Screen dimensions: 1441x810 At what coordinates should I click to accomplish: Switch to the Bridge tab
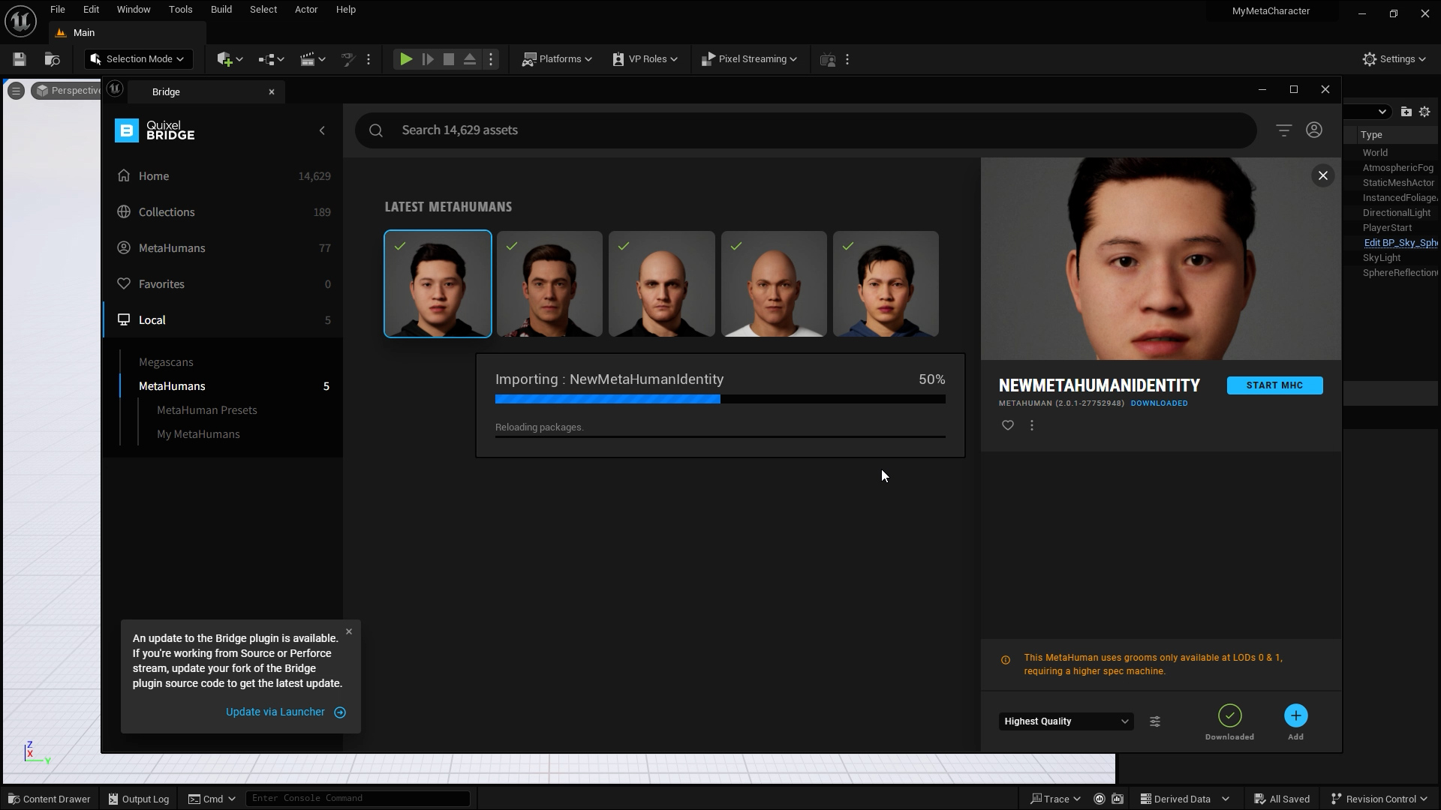165,91
